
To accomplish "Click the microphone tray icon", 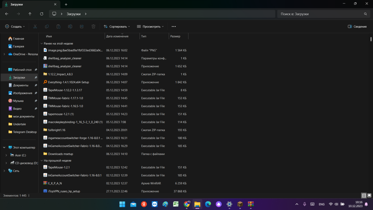I will (304, 204).
